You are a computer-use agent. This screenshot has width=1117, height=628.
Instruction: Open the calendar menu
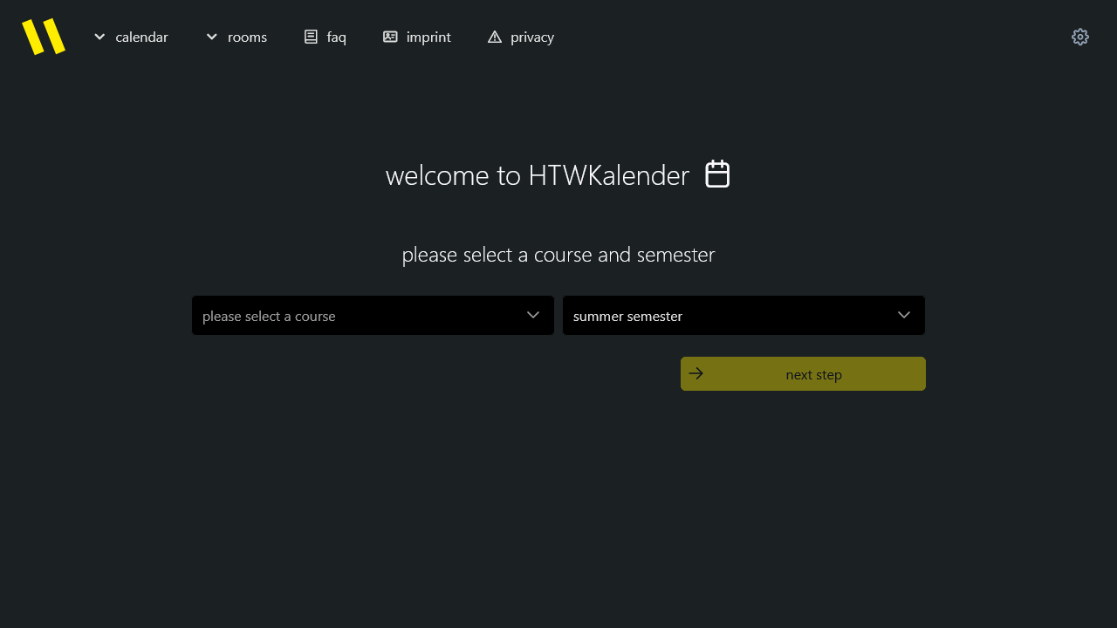(x=141, y=37)
